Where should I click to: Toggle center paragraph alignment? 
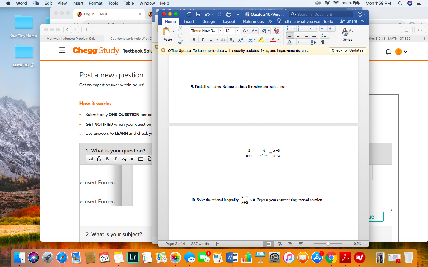tap(298, 35)
